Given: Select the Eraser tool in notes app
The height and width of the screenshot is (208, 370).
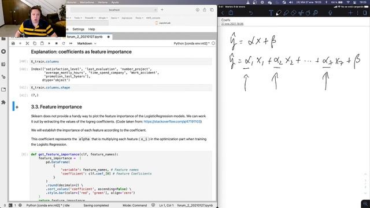Looking at the screenshot, I should (293, 13).
